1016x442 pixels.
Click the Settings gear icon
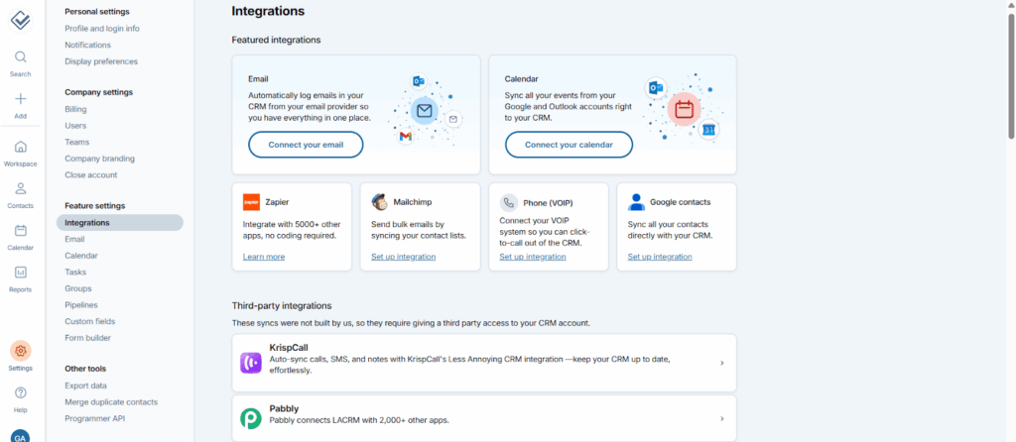click(21, 351)
